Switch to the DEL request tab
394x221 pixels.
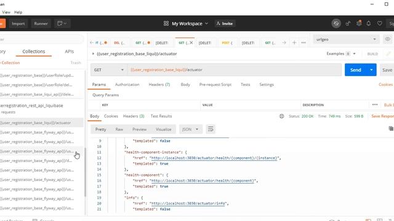119,42
